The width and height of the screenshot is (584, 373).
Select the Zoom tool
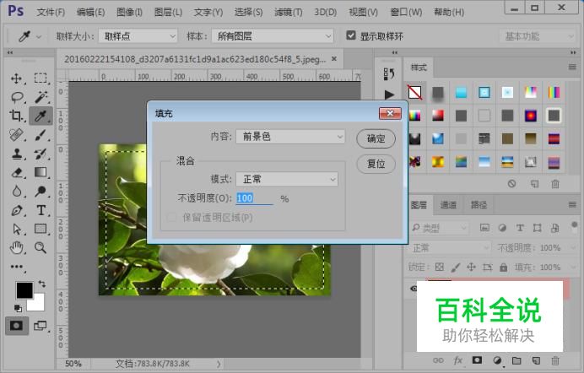click(x=41, y=247)
